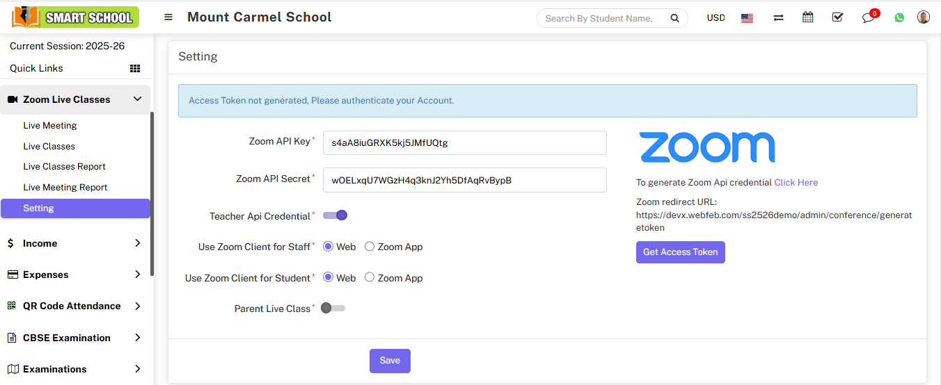Click the hamburger menu icon to collapse sidebar
Image resolution: width=941 pixels, height=385 pixels.
[168, 17]
